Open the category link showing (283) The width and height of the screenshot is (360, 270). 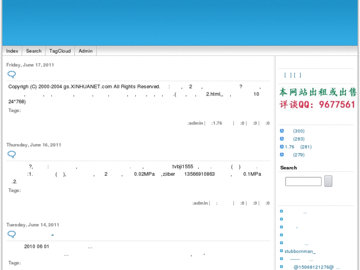point(299,139)
